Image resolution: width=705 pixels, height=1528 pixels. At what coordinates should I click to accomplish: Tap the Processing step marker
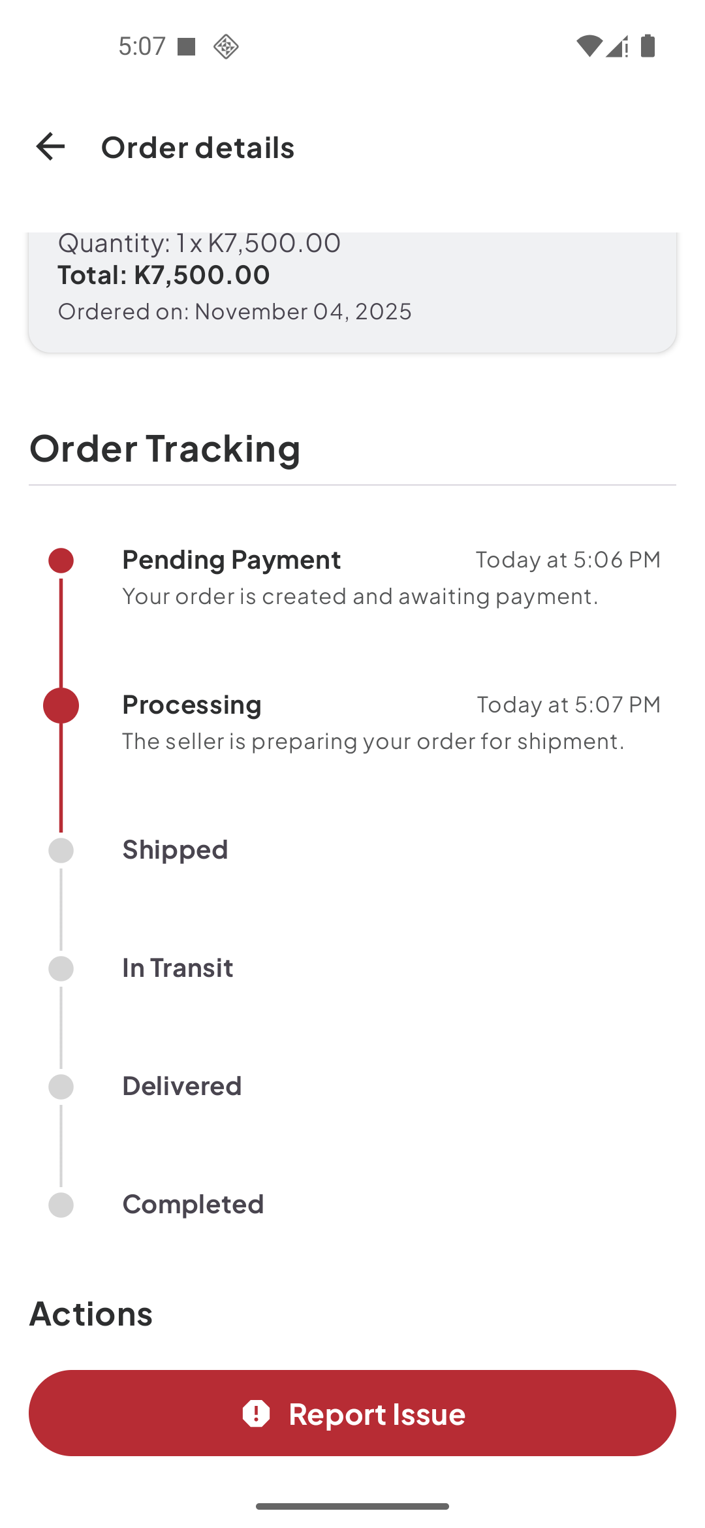pos(61,705)
